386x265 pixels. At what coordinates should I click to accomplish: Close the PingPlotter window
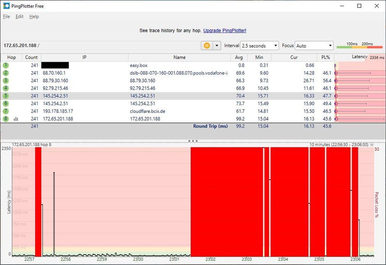point(377,6)
